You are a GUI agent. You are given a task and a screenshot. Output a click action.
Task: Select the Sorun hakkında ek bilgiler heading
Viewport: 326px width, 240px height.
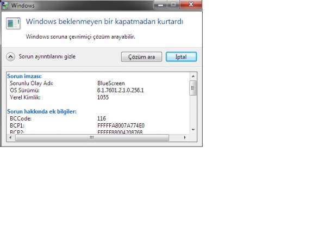[x=42, y=111]
